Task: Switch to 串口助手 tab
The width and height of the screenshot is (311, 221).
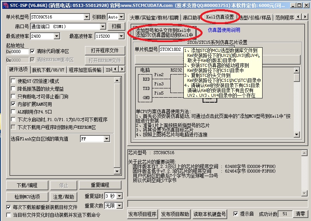Action: [191, 18]
